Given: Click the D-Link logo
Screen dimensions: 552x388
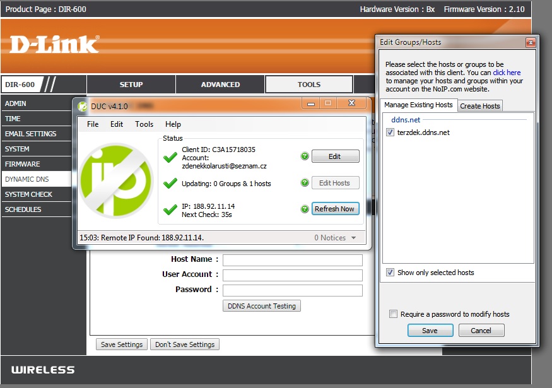Looking at the screenshot, I should 54,44.
